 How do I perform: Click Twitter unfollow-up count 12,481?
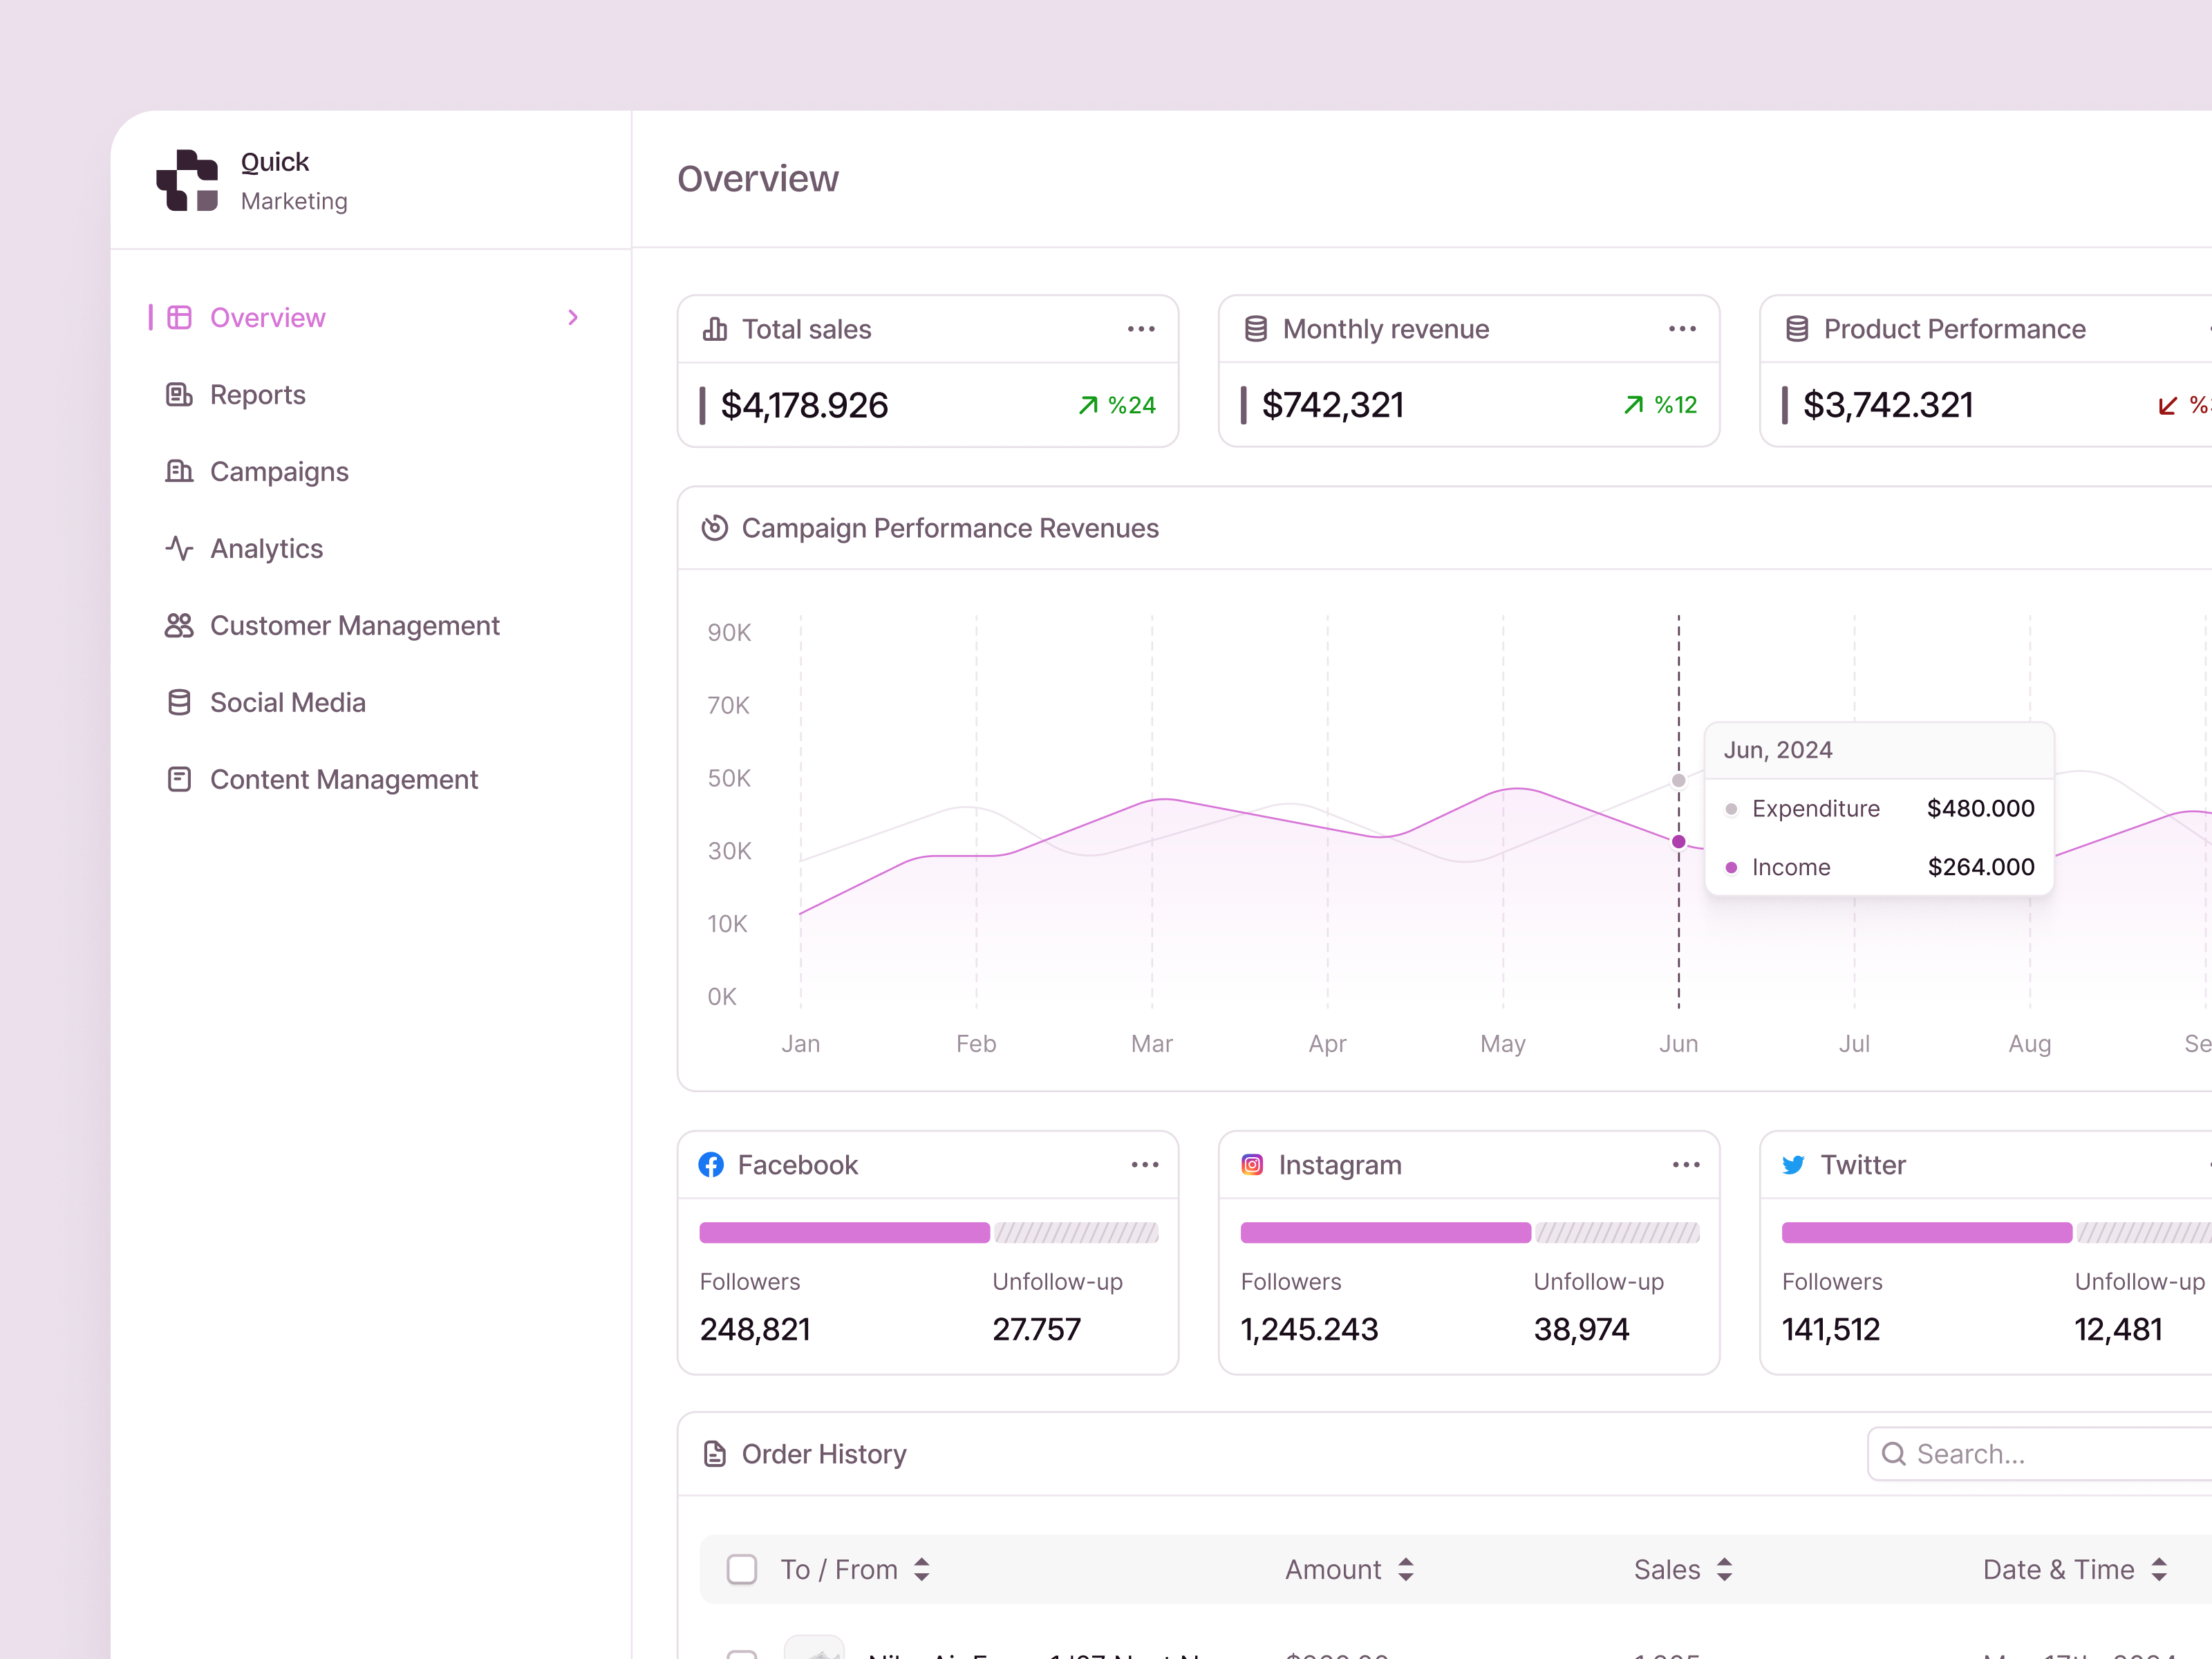coord(2118,1330)
